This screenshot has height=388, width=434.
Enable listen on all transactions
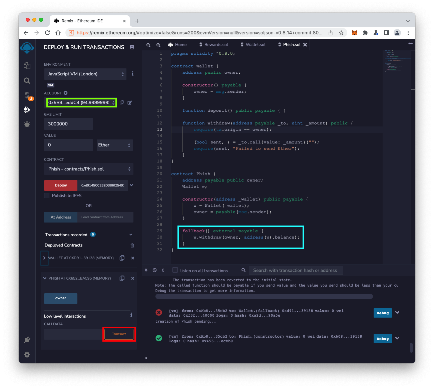tap(175, 270)
